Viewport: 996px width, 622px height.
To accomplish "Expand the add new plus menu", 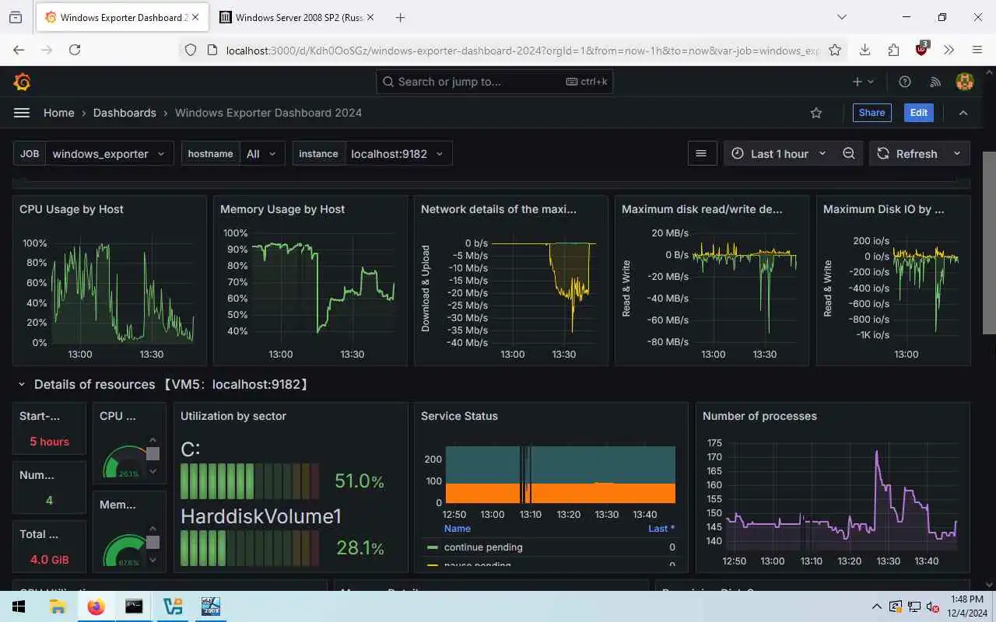I will pos(863,82).
